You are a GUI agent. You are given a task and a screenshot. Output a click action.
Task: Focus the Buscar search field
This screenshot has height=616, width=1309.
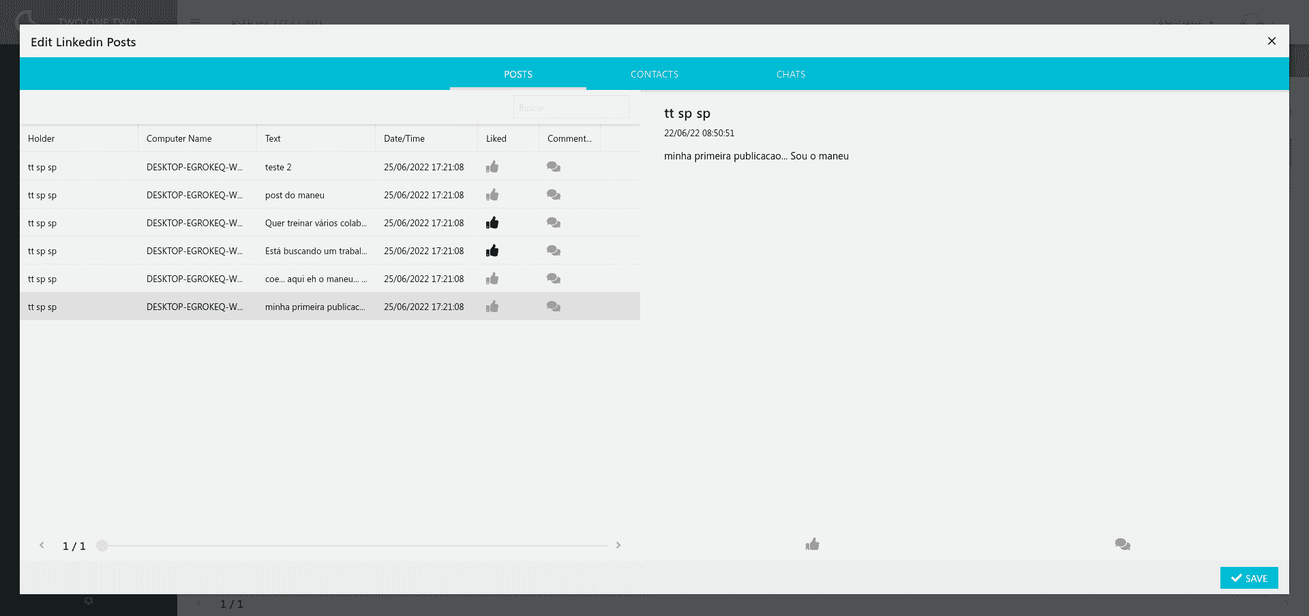[x=571, y=108]
